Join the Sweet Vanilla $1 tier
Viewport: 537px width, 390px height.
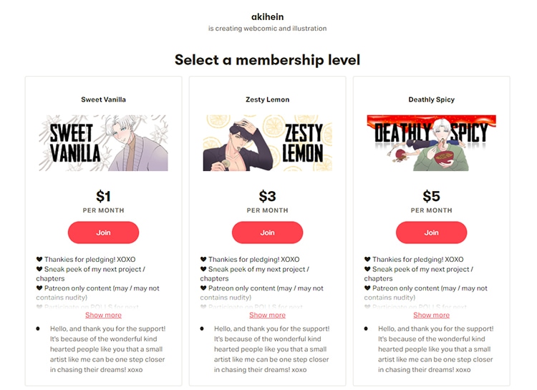[x=103, y=233]
